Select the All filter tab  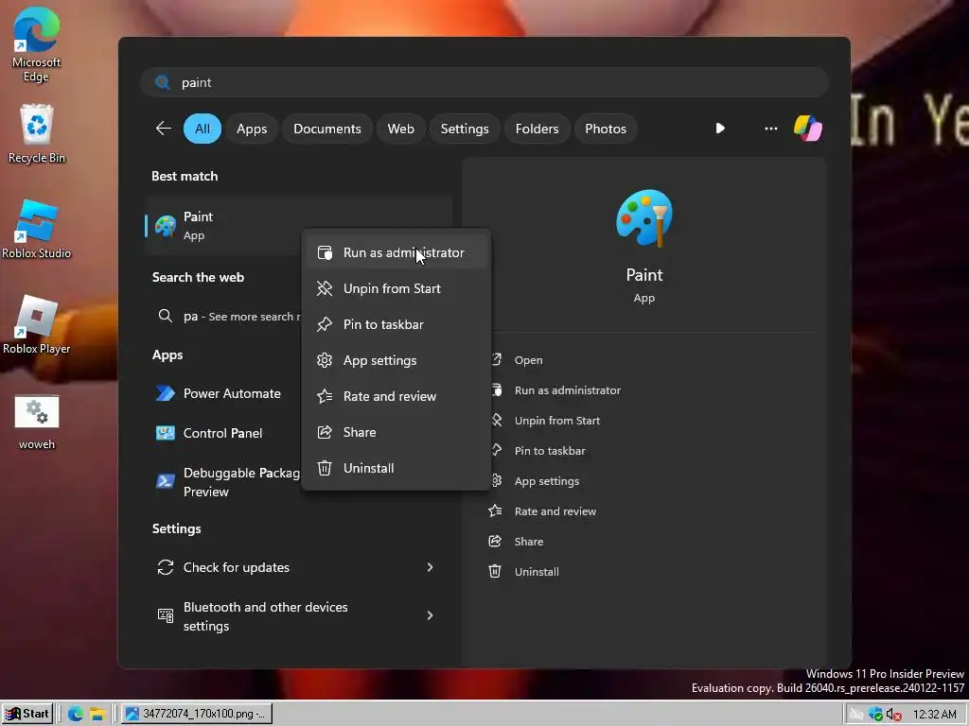tap(203, 129)
